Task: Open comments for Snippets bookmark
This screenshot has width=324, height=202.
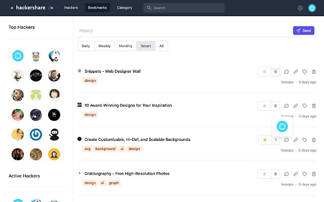Action: click(287, 72)
